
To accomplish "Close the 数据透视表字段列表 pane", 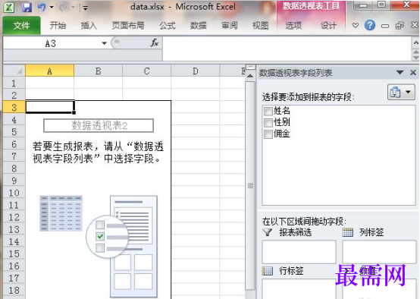I will [413, 72].
